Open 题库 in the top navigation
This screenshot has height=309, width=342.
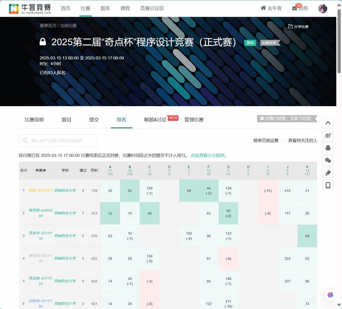click(x=105, y=8)
